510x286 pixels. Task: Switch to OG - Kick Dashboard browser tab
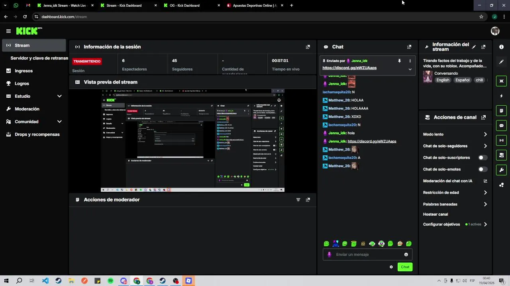pyautogui.click(x=191, y=6)
